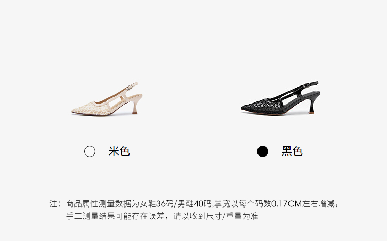This screenshot has width=387, height=241.
Task: Click the 米色 color label
Action: coord(119,151)
